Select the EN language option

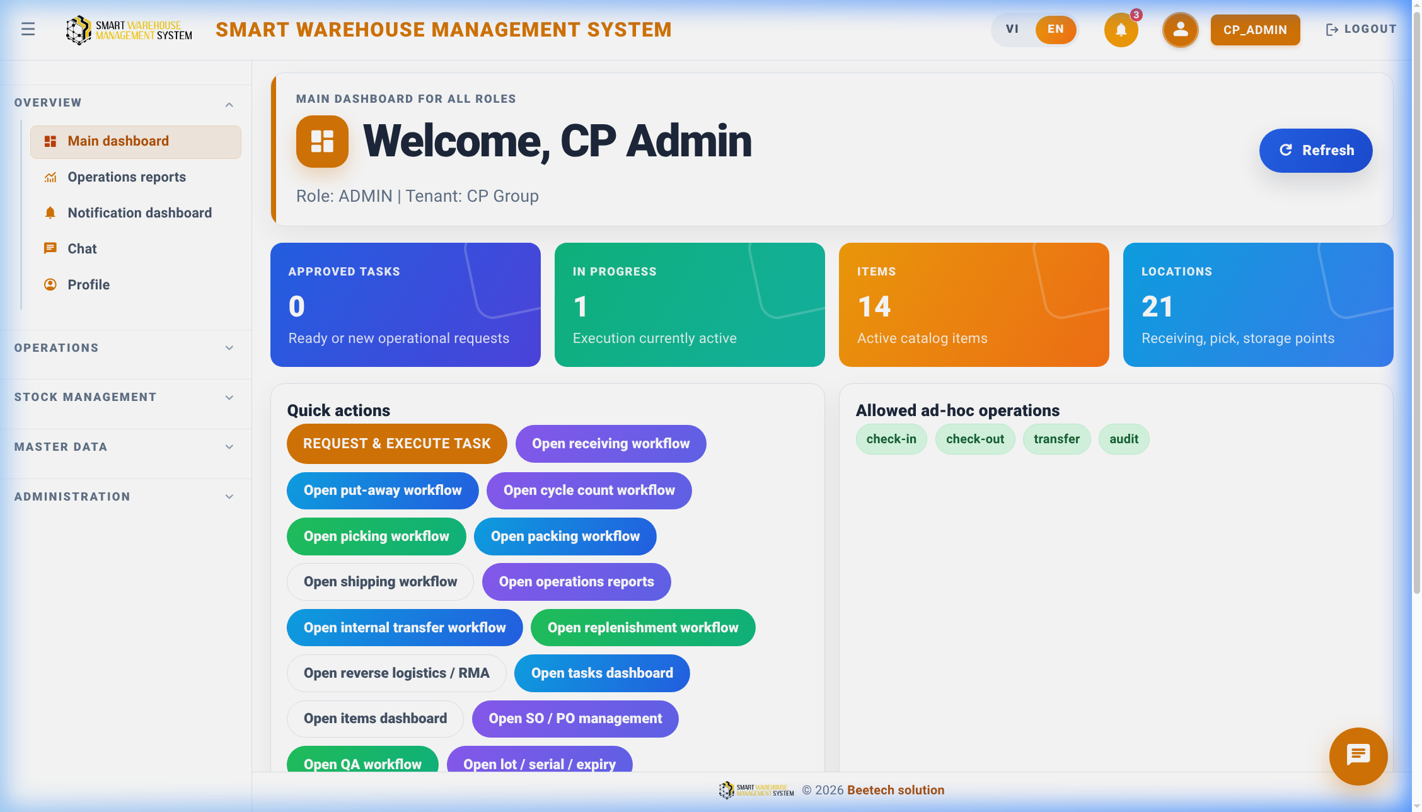(x=1055, y=29)
